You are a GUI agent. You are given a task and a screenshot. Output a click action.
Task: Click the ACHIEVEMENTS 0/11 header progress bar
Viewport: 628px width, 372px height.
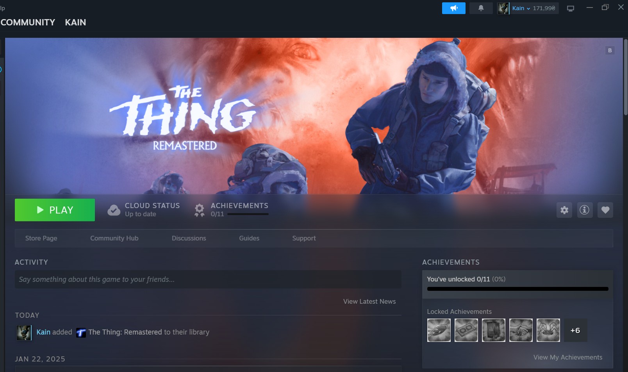(x=248, y=214)
